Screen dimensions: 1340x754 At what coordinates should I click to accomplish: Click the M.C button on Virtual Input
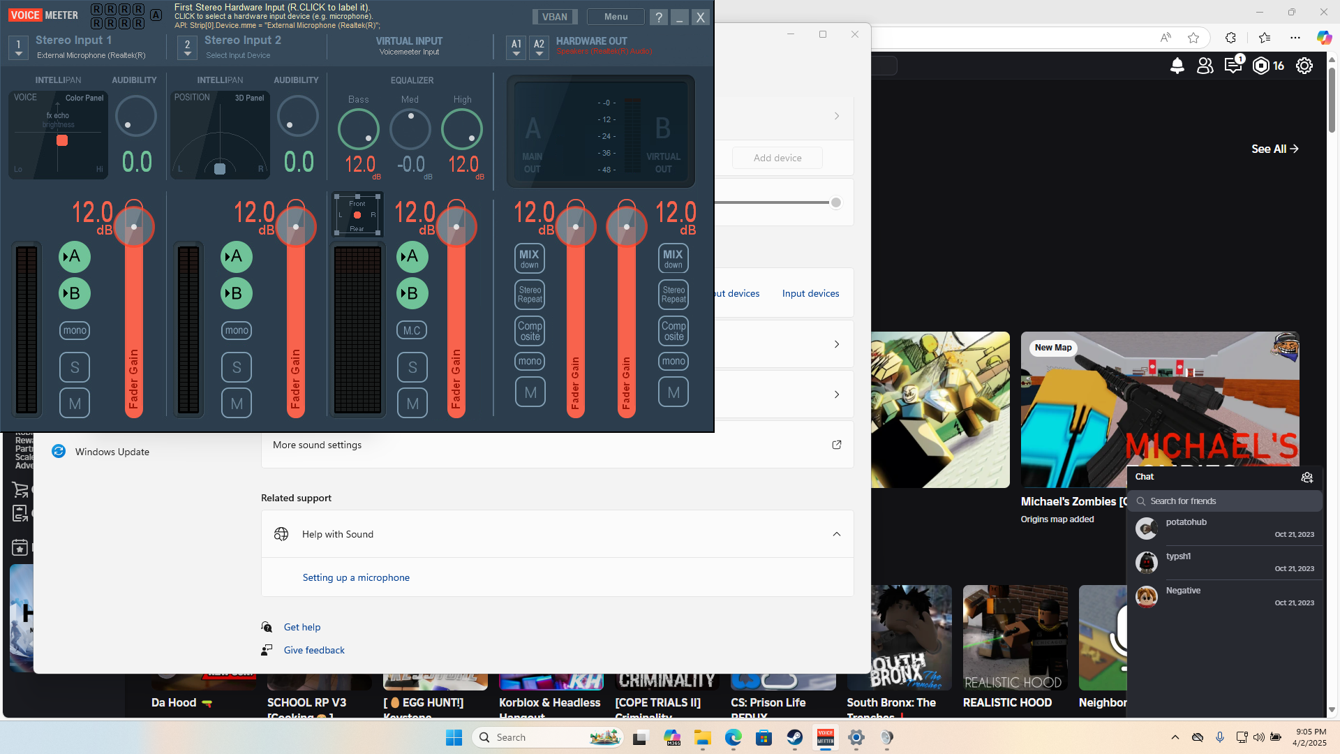412,330
